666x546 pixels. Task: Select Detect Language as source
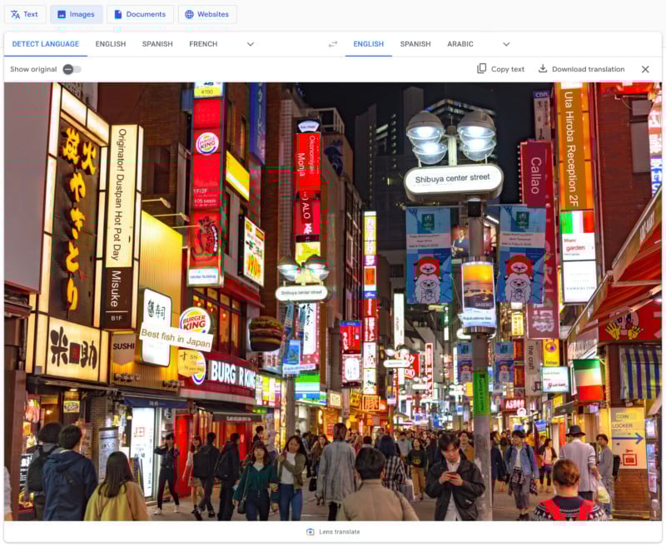(x=46, y=44)
